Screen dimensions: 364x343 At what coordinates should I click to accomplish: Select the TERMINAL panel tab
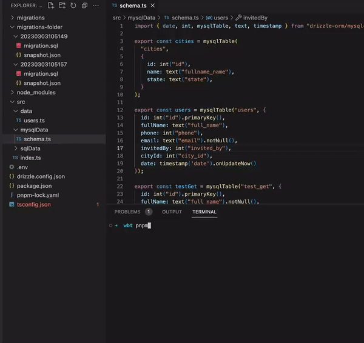pos(204,212)
